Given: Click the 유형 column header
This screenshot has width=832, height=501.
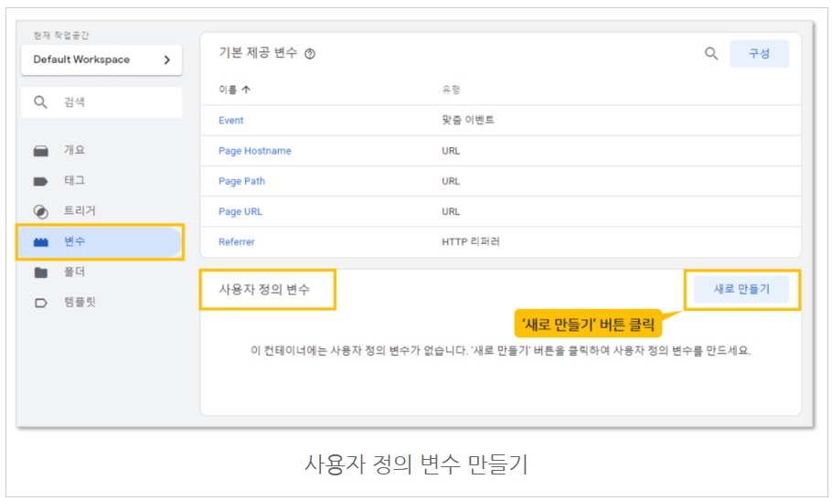Looking at the screenshot, I should coord(451,90).
